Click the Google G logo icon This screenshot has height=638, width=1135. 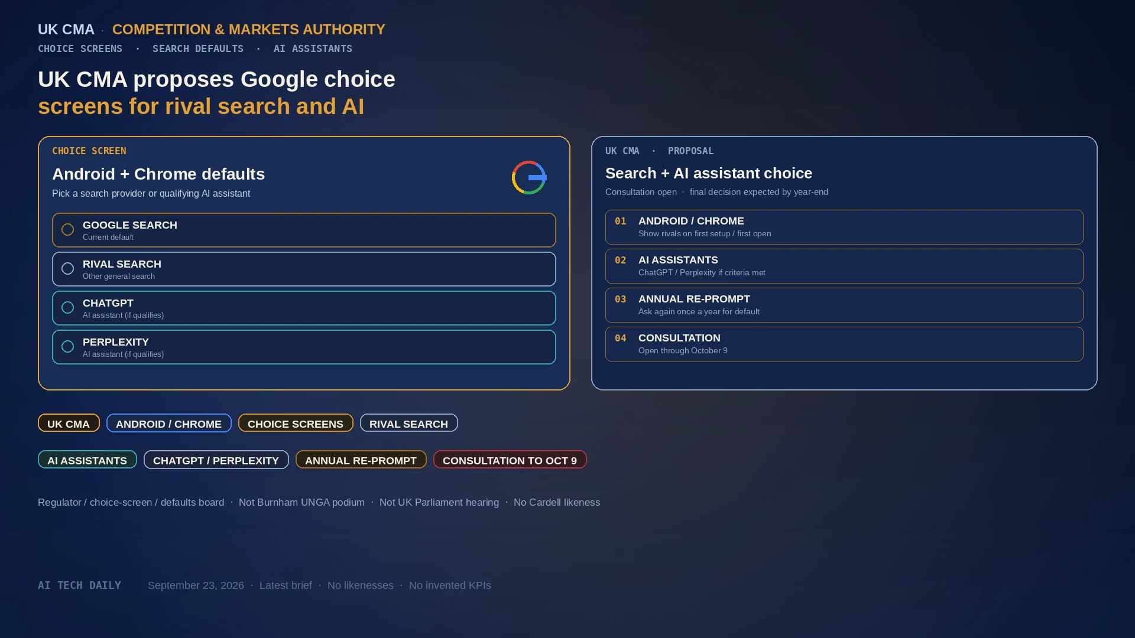(529, 177)
